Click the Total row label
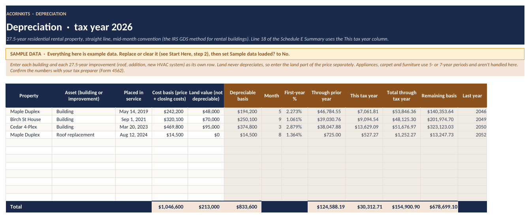This screenshot has width=530, height=218. click(x=16, y=207)
